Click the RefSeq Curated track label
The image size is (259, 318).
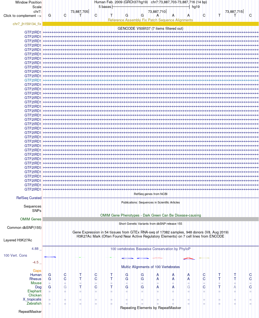tap(29, 198)
